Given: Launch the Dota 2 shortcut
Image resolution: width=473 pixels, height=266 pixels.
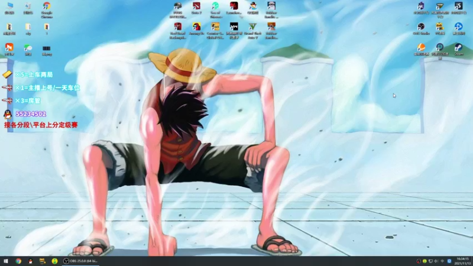Looking at the screenshot, I should click(196, 8).
